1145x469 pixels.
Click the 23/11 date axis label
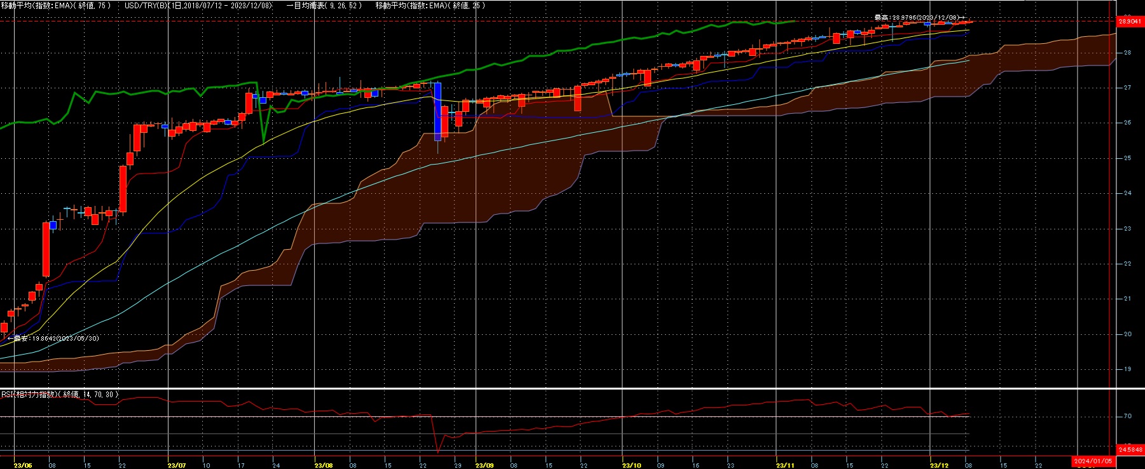[785, 466]
